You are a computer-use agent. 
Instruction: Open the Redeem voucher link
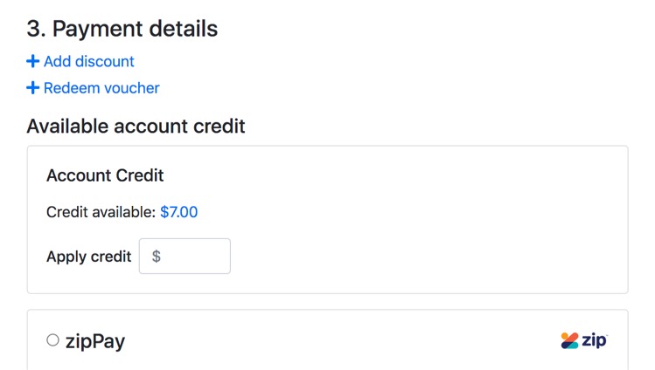coord(101,87)
